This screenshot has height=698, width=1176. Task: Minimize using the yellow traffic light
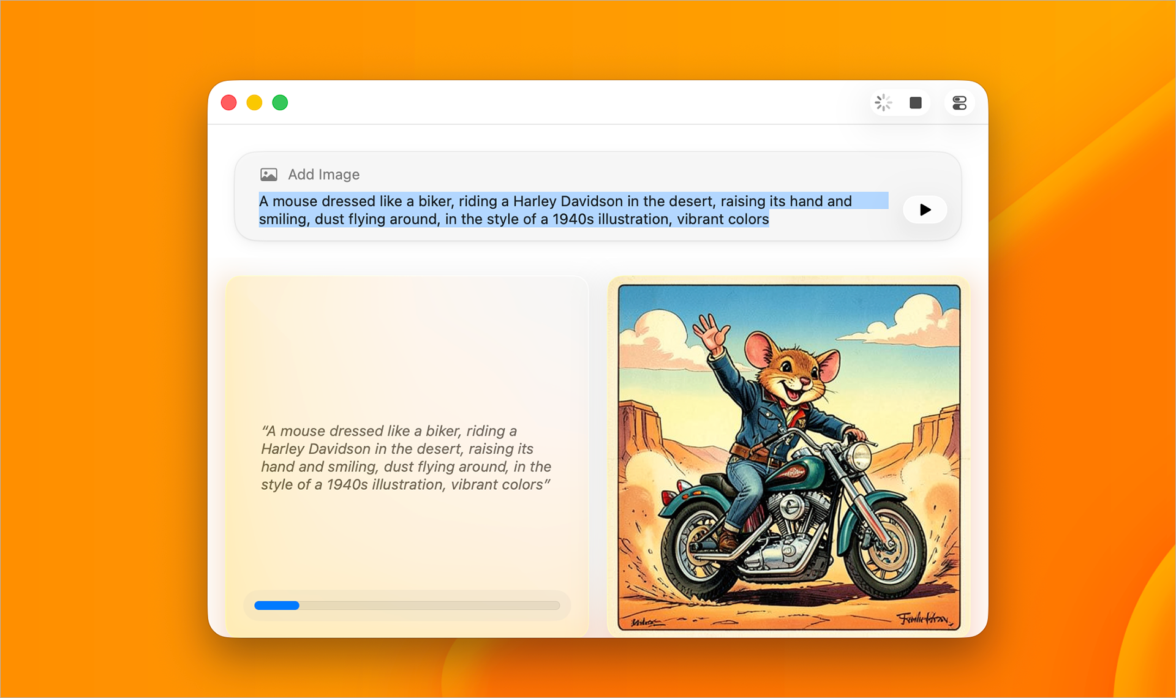coord(254,102)
